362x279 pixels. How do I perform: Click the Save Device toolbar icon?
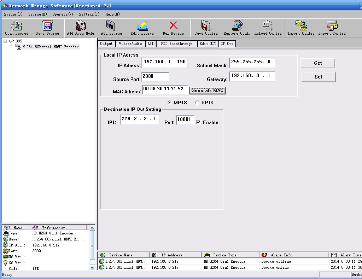click(x=47, y=25)
